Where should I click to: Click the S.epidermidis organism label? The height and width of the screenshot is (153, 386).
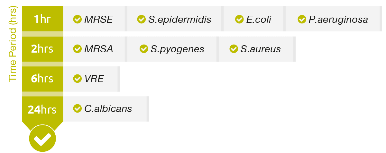[x=180, y=20]
